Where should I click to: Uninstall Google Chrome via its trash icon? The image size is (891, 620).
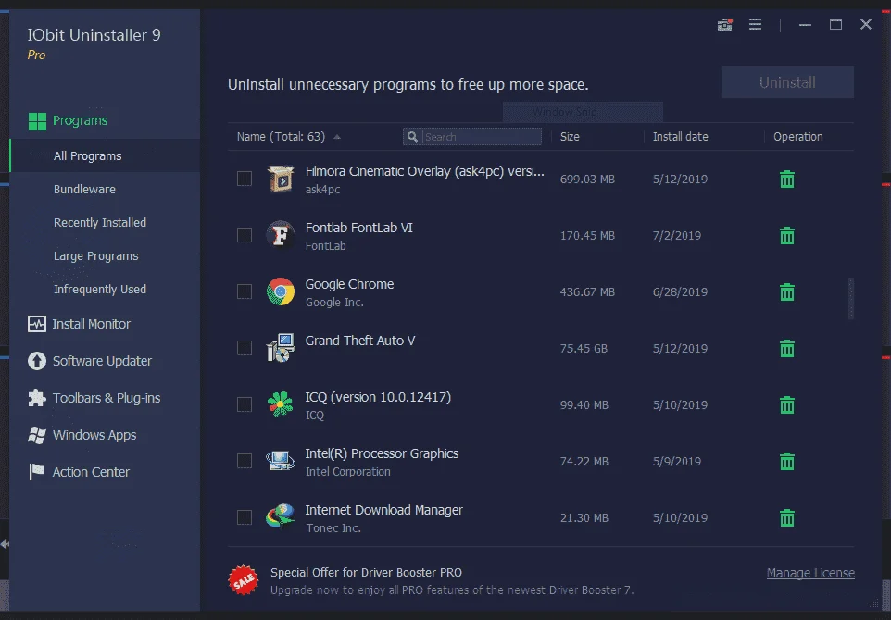click(x=787, y=291)
